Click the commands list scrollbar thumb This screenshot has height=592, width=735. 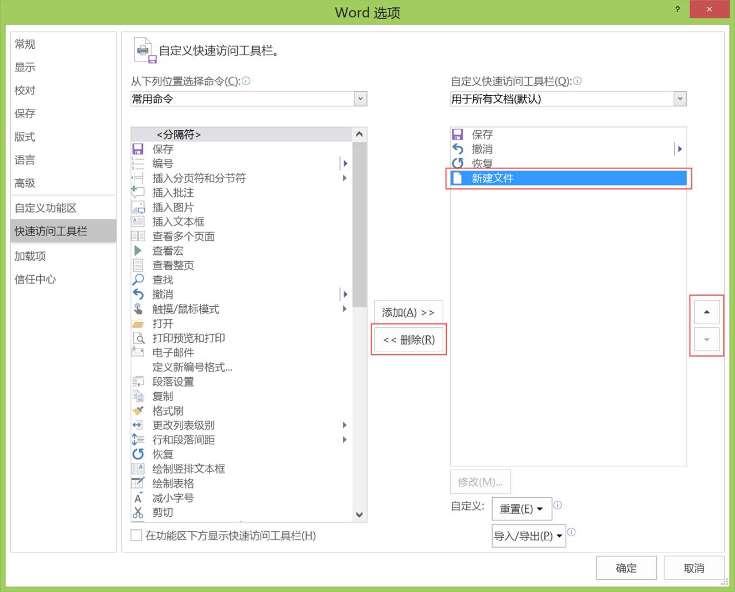pyautogui.click(x=359, y=225)
